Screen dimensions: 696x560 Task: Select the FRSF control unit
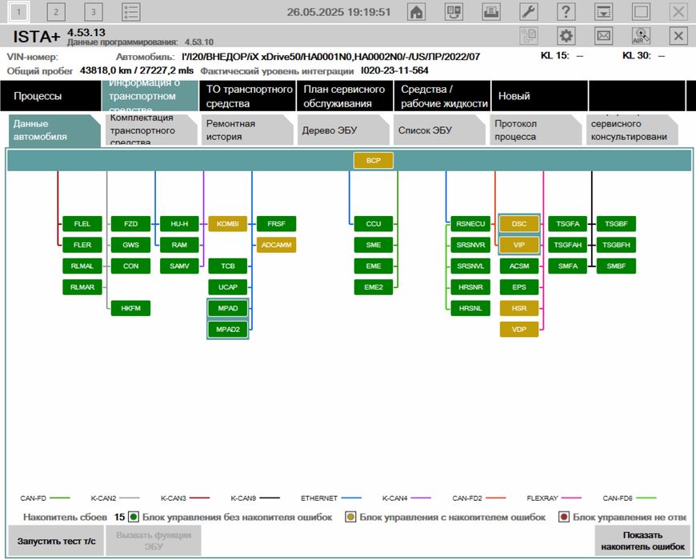276,224
